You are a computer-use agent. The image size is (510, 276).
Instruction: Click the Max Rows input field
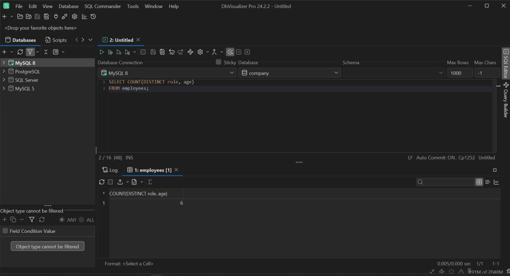click(x=460, y=73)
